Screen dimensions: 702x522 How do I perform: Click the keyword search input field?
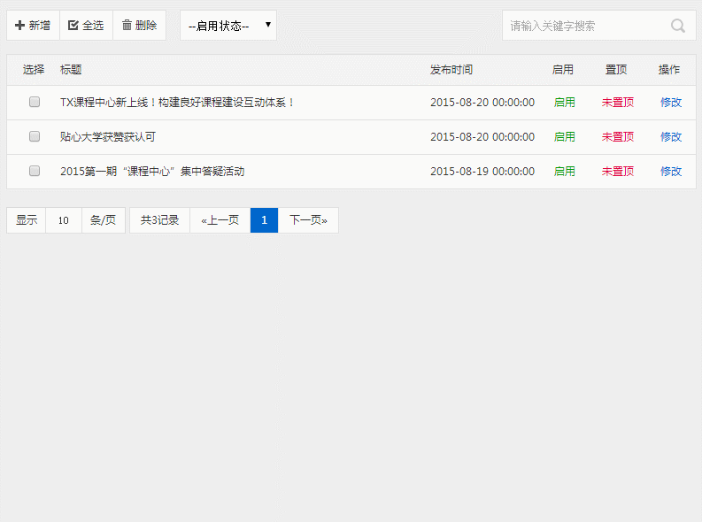tap(584, 26)
